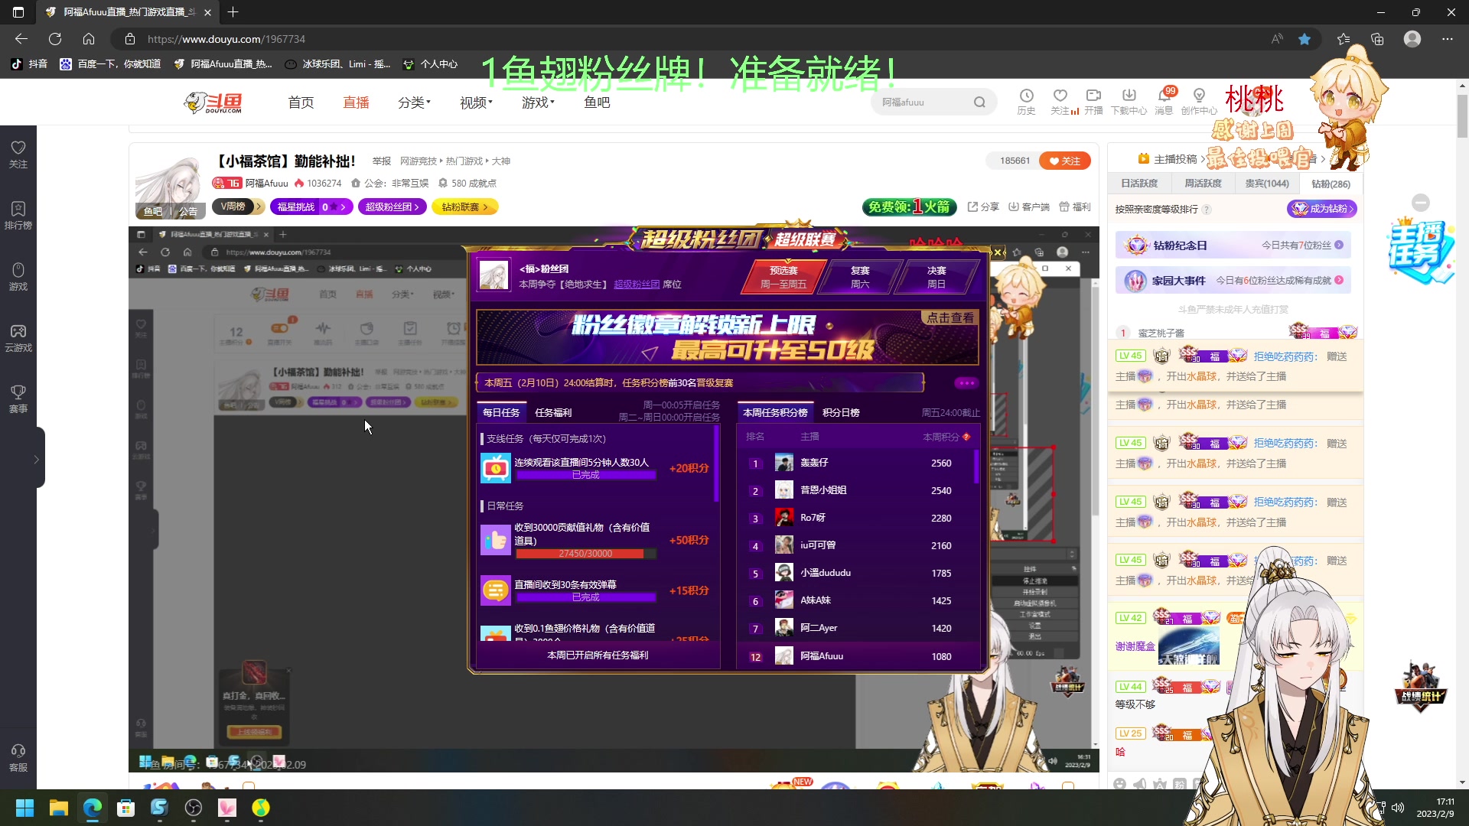
Task: Select the 贵宾(1044) tab
Action: click(x=1267, y=184)
